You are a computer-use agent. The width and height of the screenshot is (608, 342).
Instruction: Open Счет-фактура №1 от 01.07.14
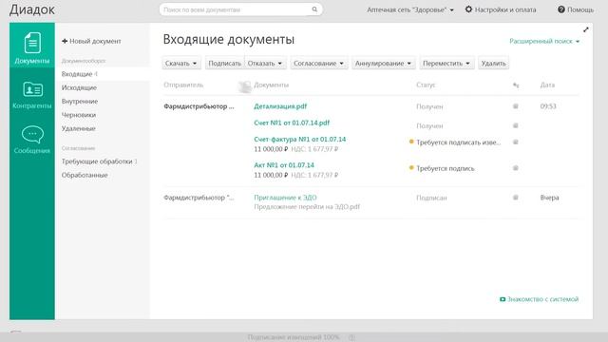(x=300, y=140)
